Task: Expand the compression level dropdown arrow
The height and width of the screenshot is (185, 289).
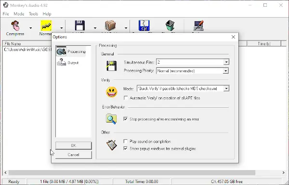Action: (61, 28)
